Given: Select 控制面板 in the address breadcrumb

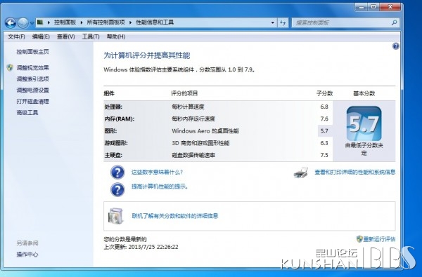Looking at the screenshot, I should click(x=65, y=22).
